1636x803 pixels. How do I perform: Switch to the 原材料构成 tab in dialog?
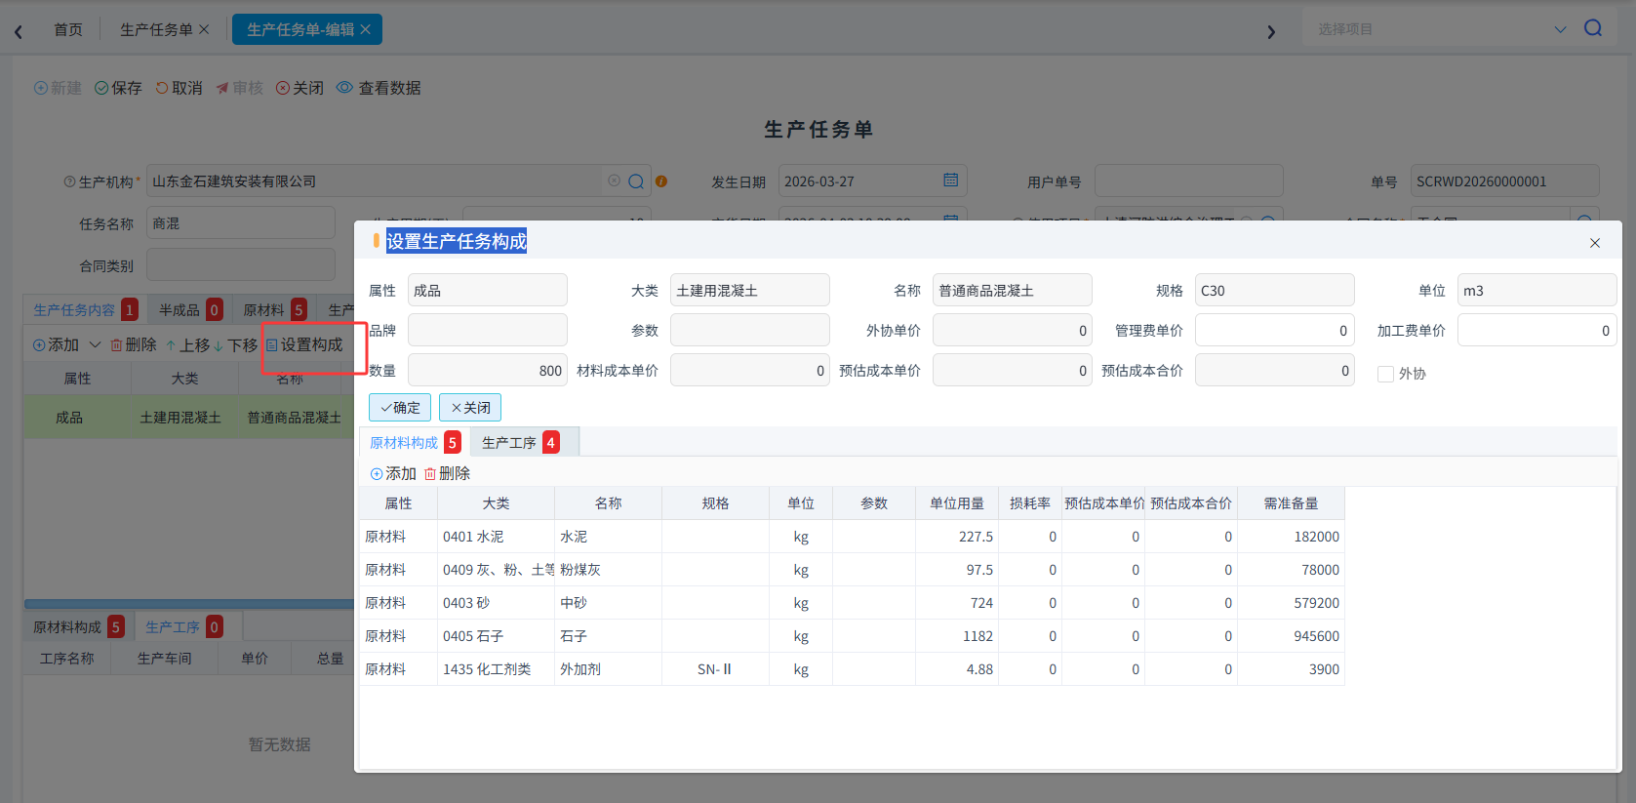tap(415, 442)
